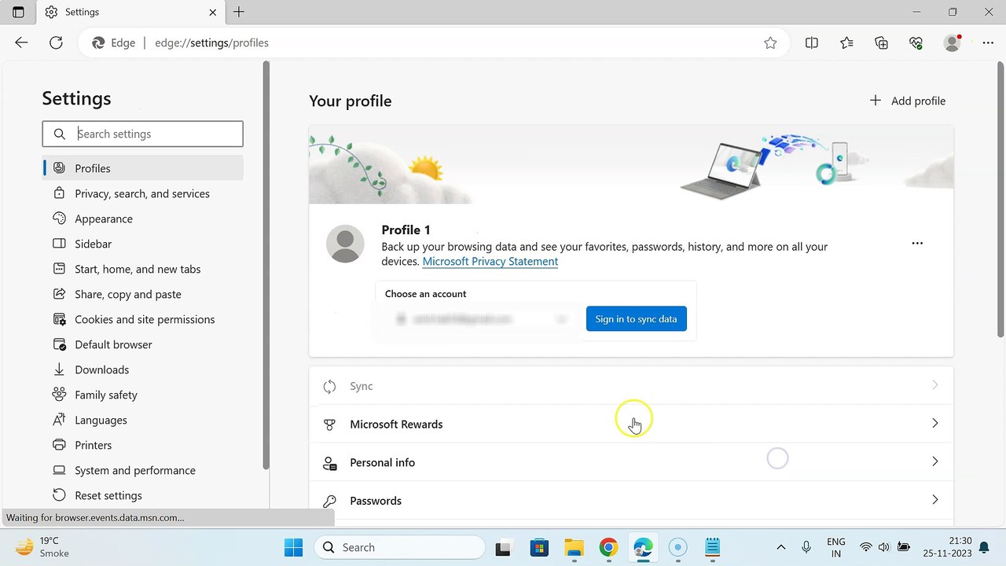Open File Explorer from taskbar
This screenshot has width=1006, height=566.
(574, 547)
